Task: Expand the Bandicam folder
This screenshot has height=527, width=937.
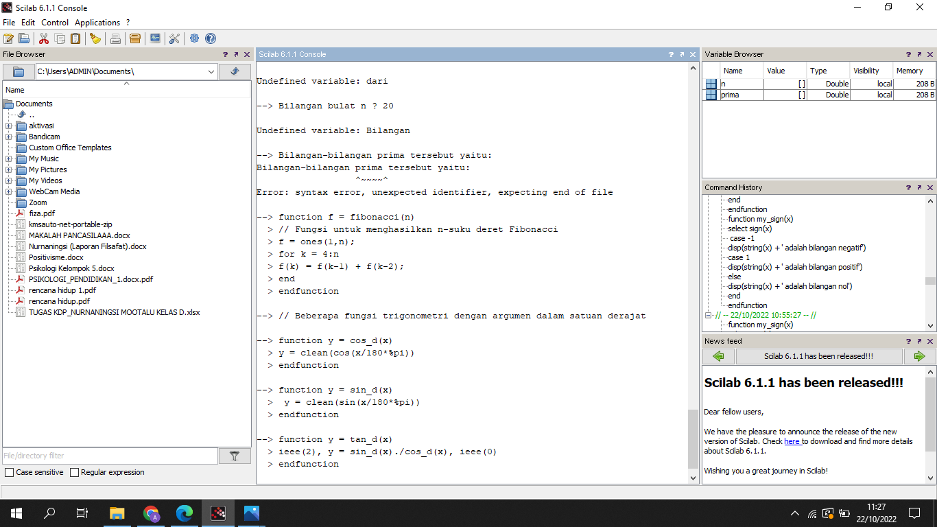Action: (8, 137)
